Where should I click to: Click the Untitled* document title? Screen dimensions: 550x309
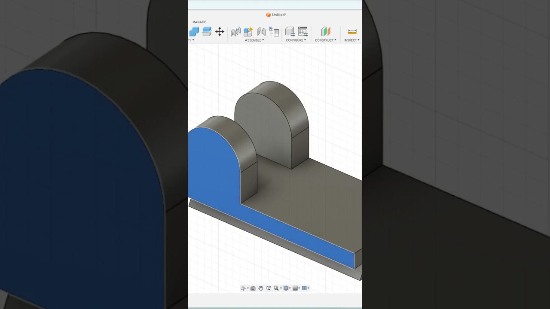[x=279, y=15]
